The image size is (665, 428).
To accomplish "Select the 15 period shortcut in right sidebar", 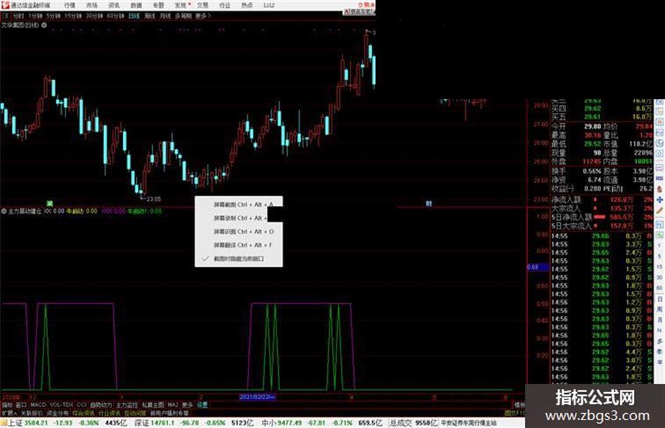I will pyautogui.click(x=659, y=267).
